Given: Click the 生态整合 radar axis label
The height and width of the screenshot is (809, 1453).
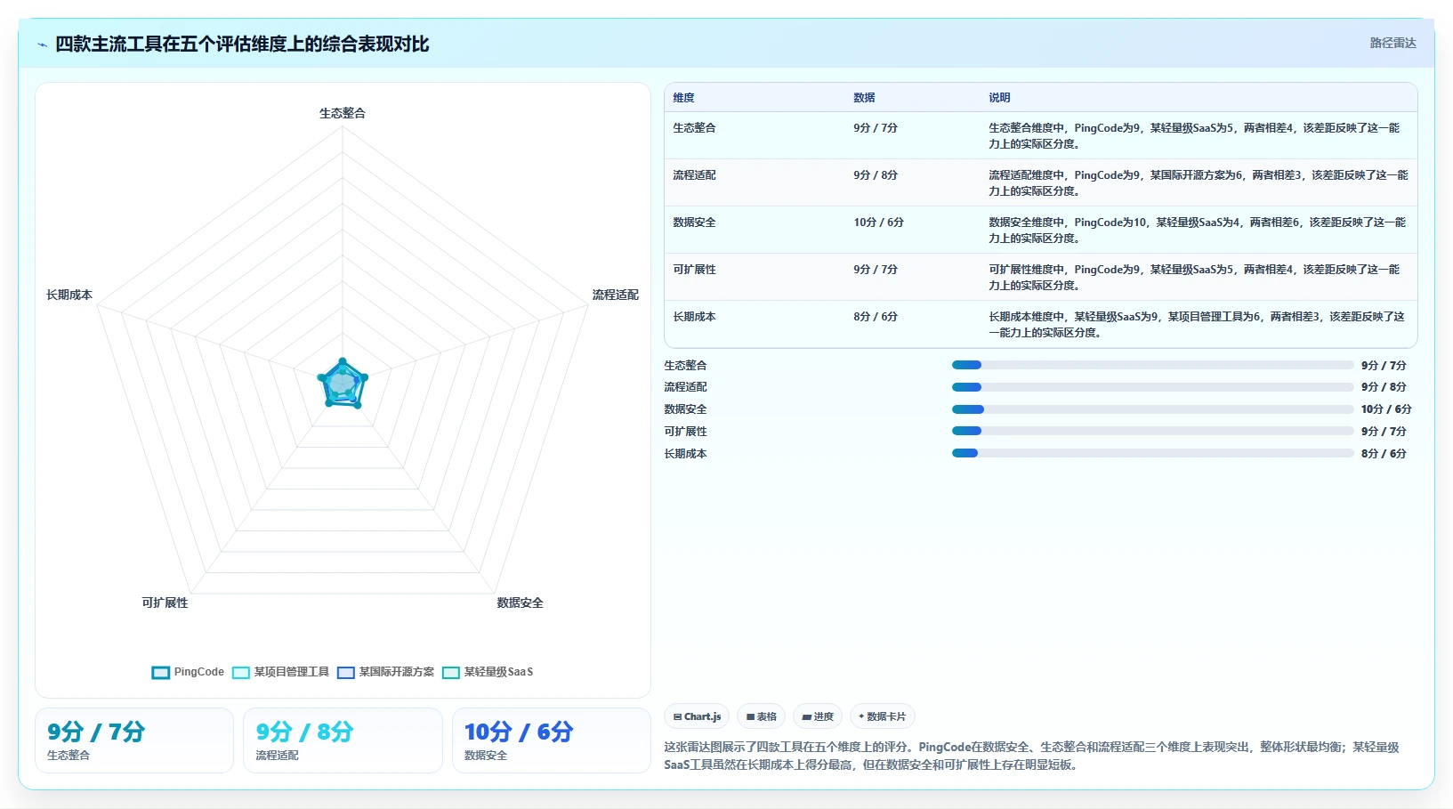Looking at the screenshot, I should 343,113.
